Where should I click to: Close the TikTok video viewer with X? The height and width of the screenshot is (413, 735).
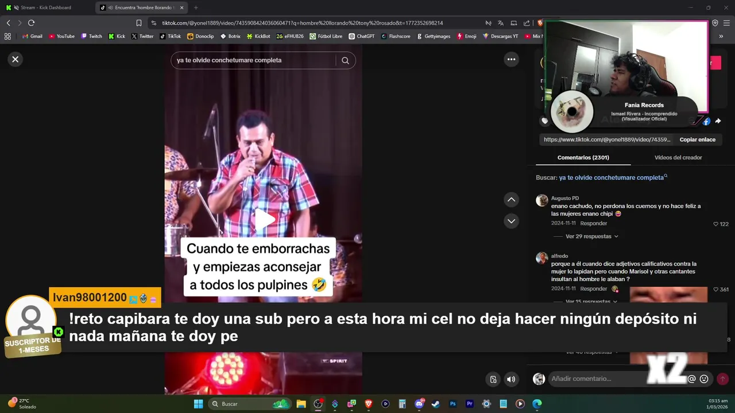click(16, 59)
